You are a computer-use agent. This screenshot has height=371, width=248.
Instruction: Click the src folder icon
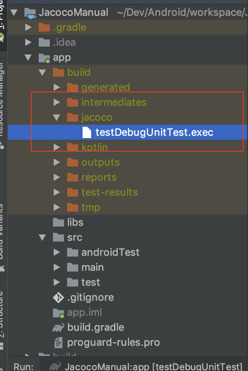point(58,237)
